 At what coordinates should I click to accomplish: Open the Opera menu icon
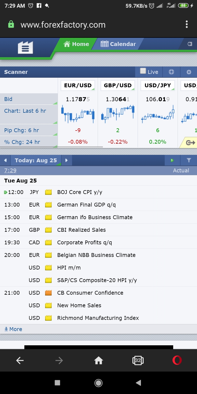click(177, 361)
